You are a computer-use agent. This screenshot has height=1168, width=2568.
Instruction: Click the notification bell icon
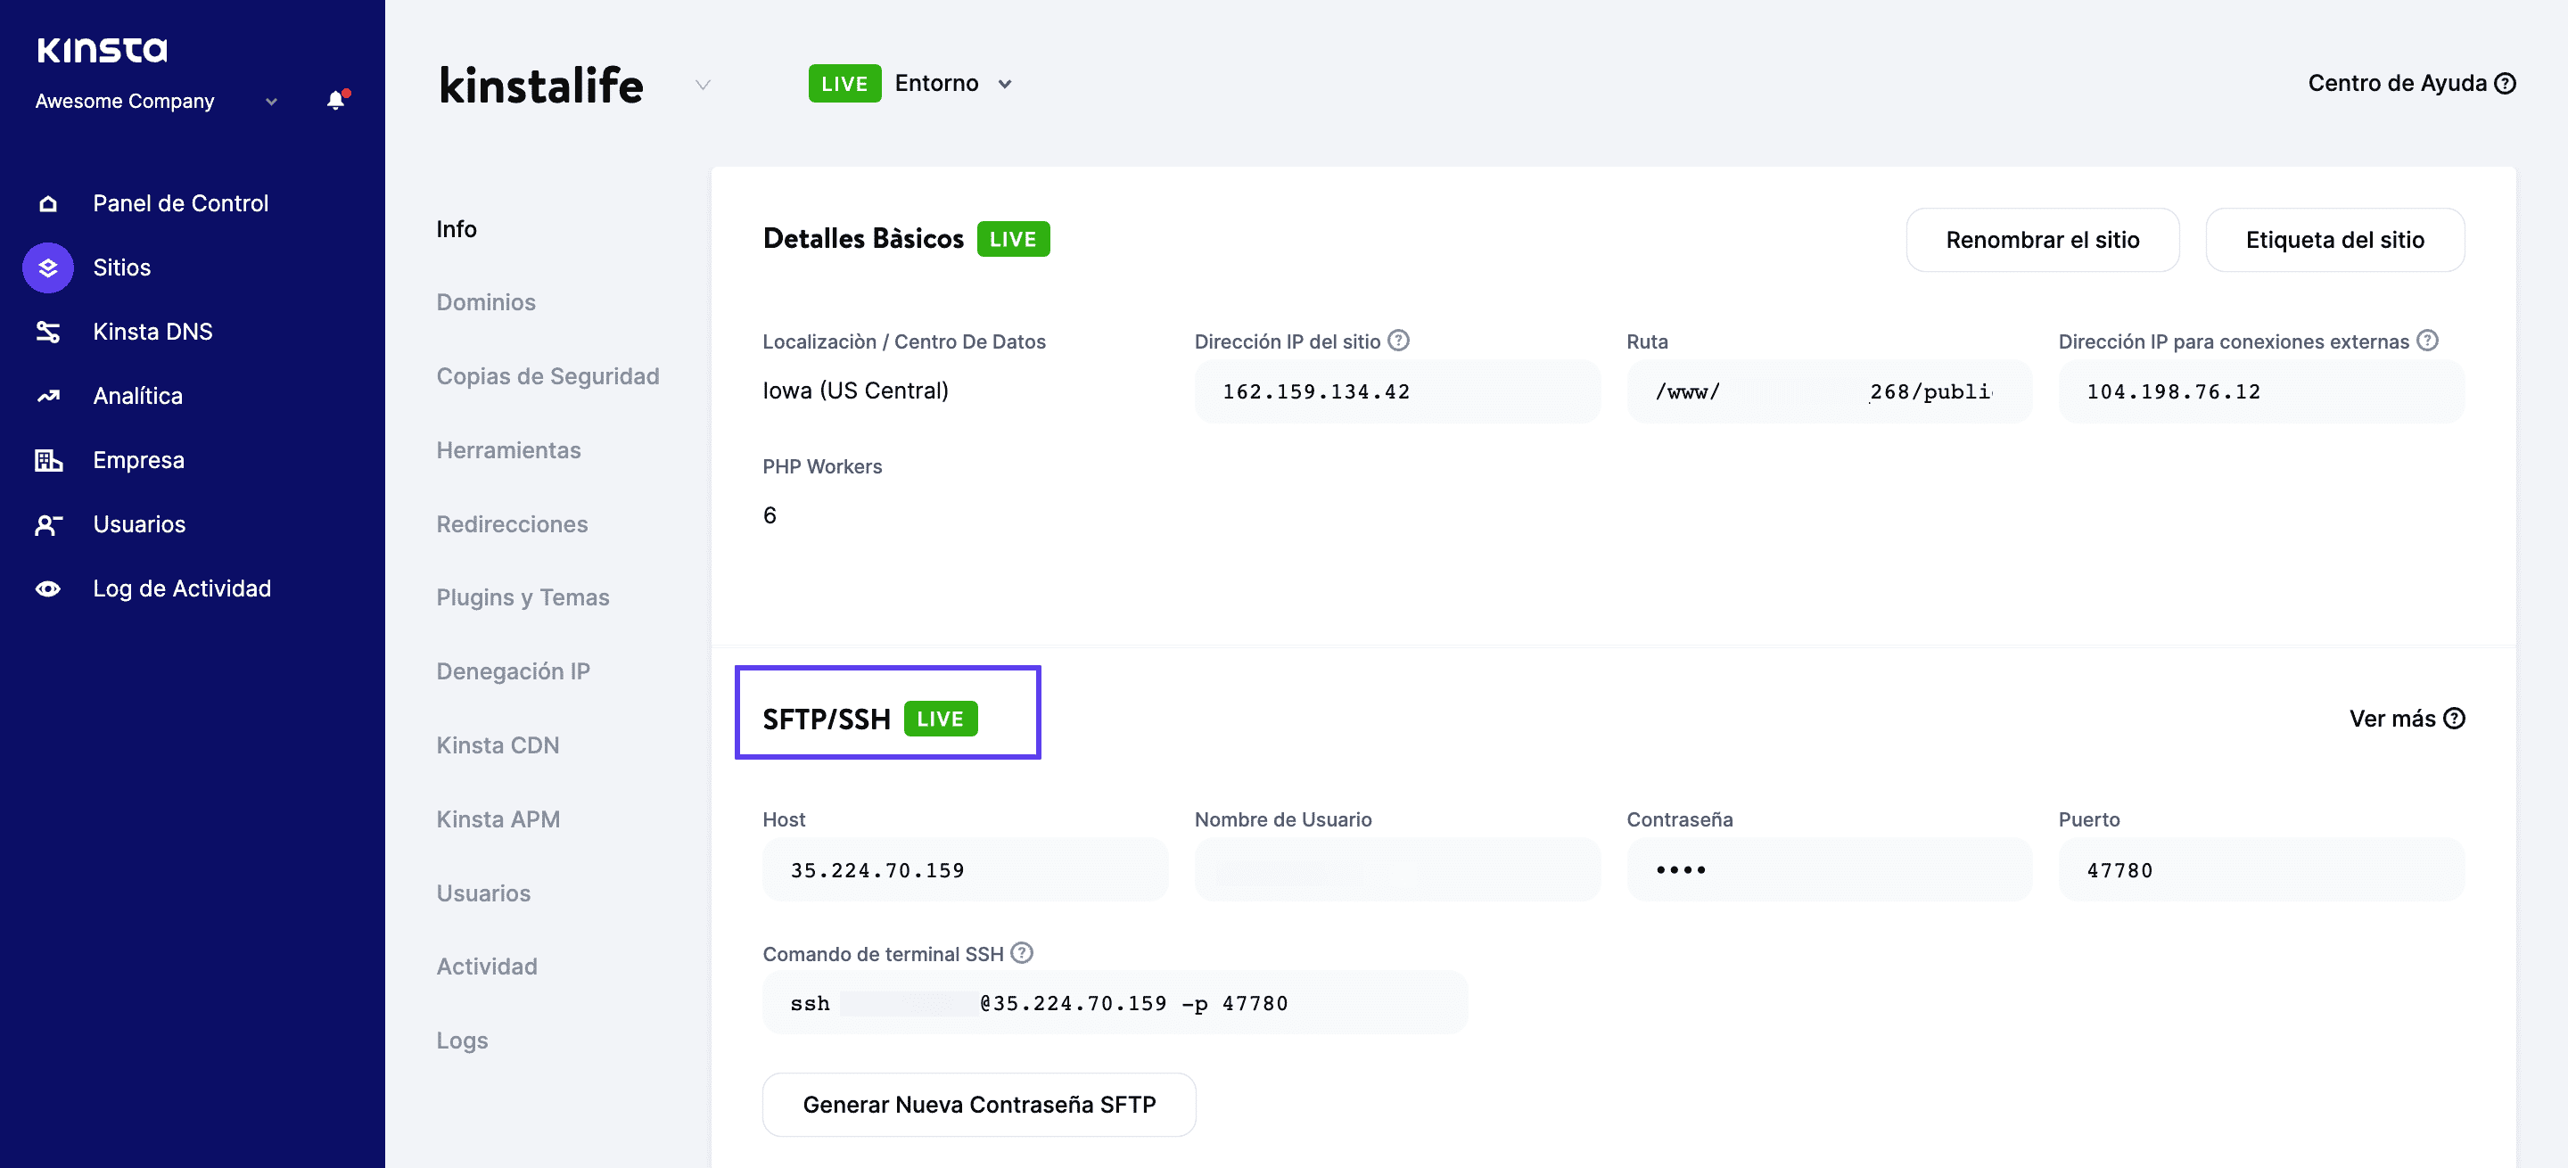pyautogui.click(x=336, y=101)
